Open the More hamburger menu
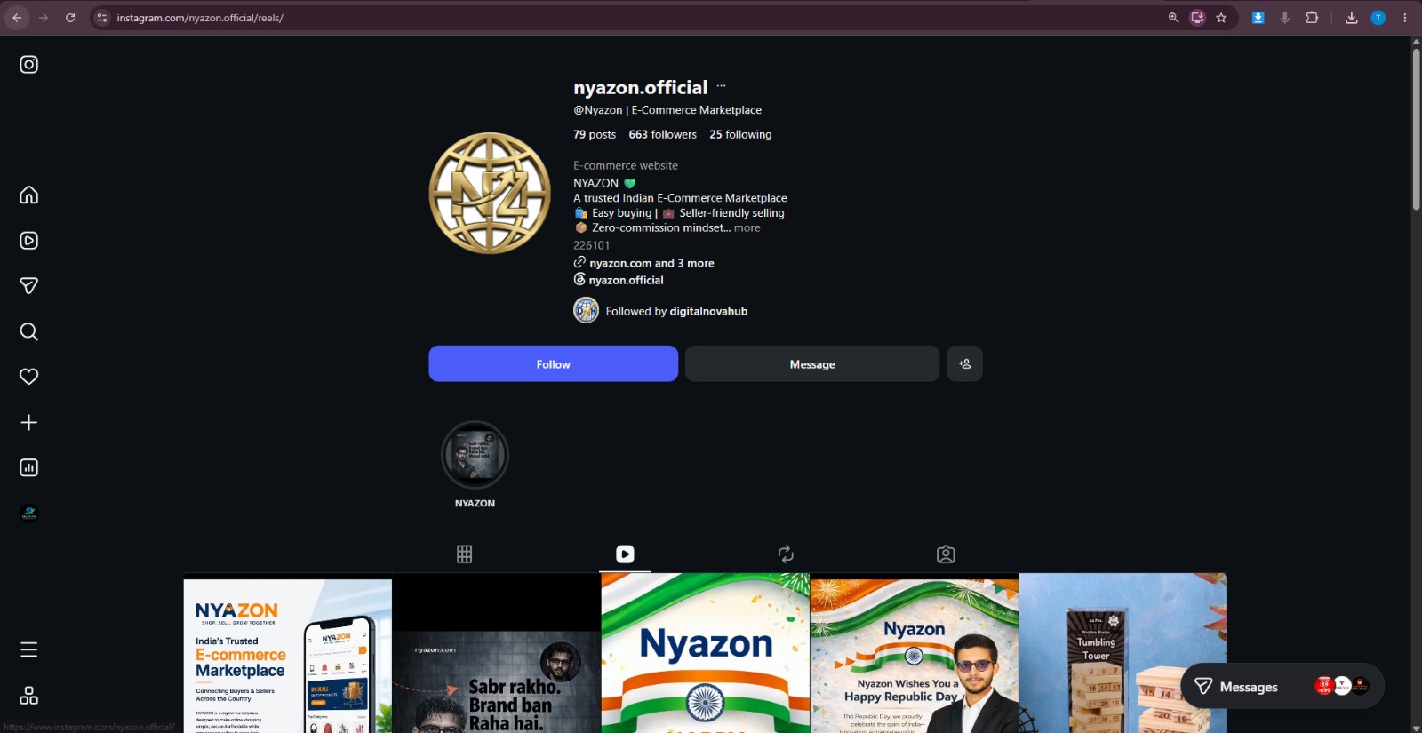 click(x=29, y=649)
